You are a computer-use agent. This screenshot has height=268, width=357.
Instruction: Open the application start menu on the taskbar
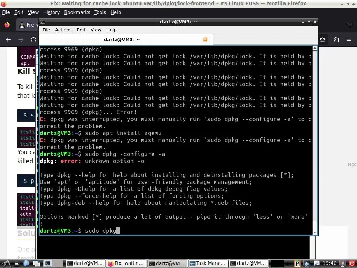click(x=6, y=263)
